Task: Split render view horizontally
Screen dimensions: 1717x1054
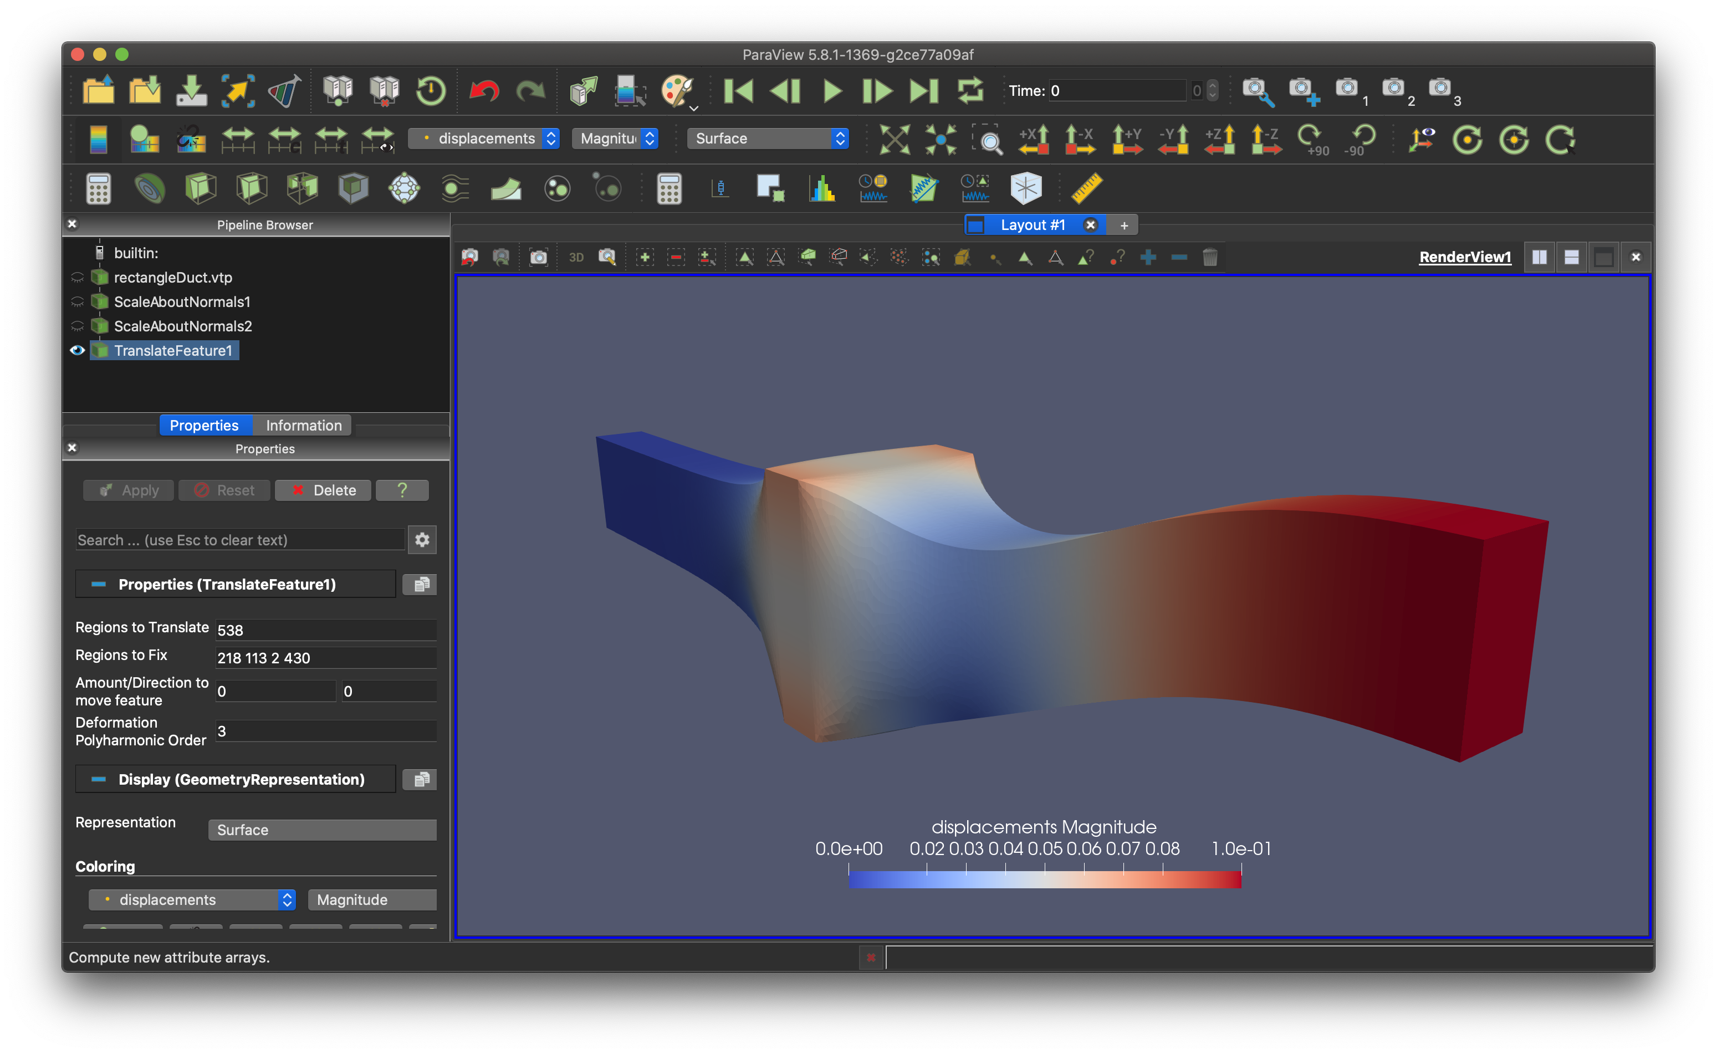Action: pos(1539,257)
